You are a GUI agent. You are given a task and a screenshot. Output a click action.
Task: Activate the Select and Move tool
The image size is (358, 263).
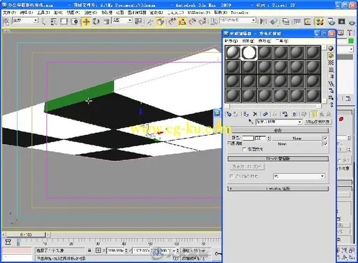86,22
